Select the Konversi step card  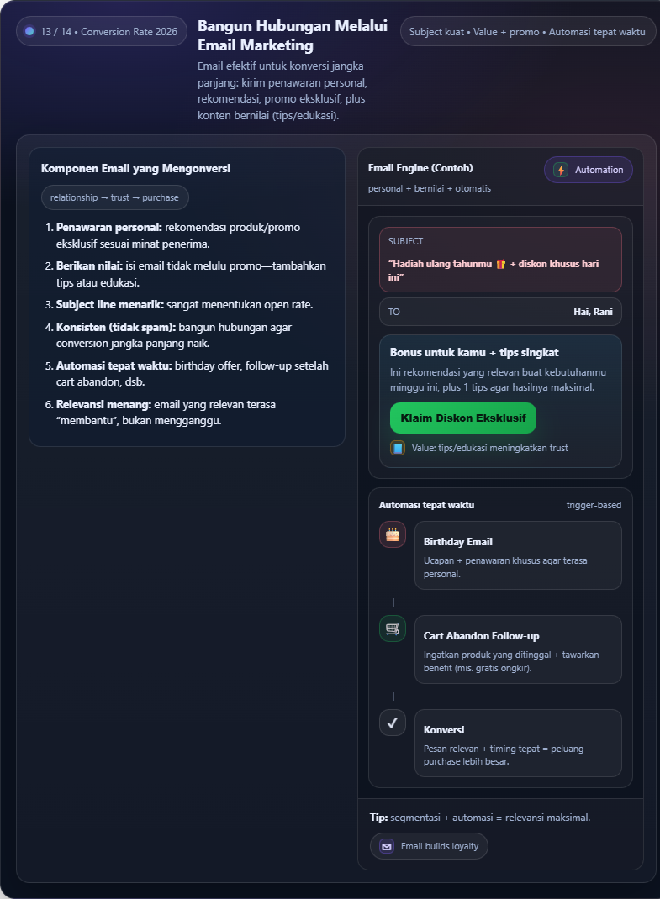[518, 744]
